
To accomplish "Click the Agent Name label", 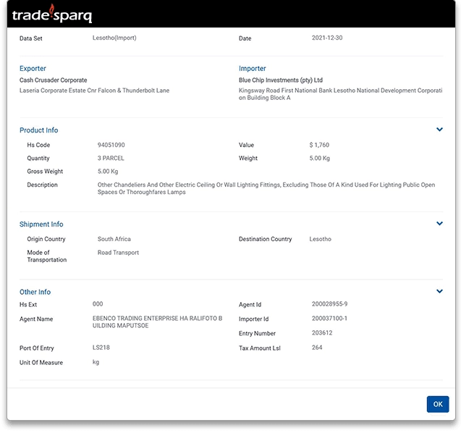I will tap(36, 319).
